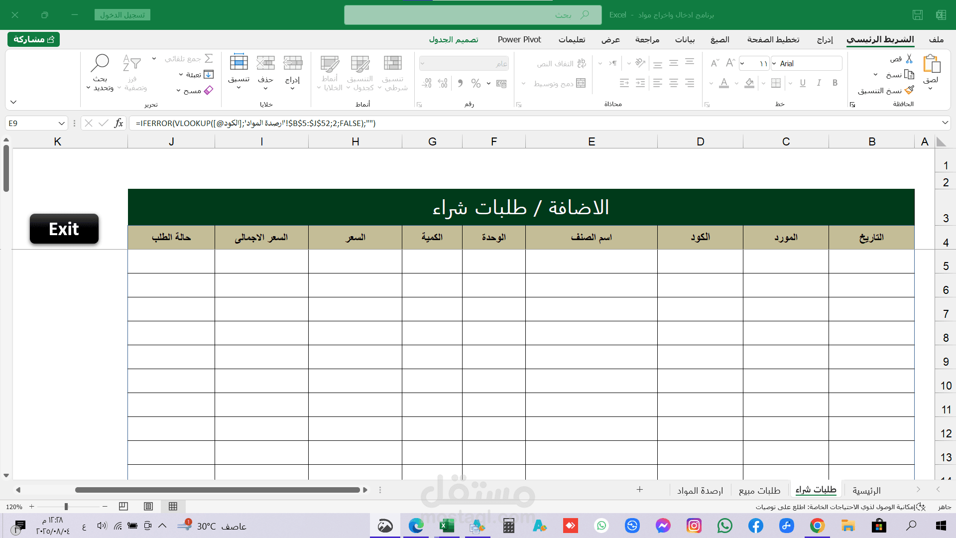
Task: Click the Insert Function fx icon
Action: pos(119,123)
